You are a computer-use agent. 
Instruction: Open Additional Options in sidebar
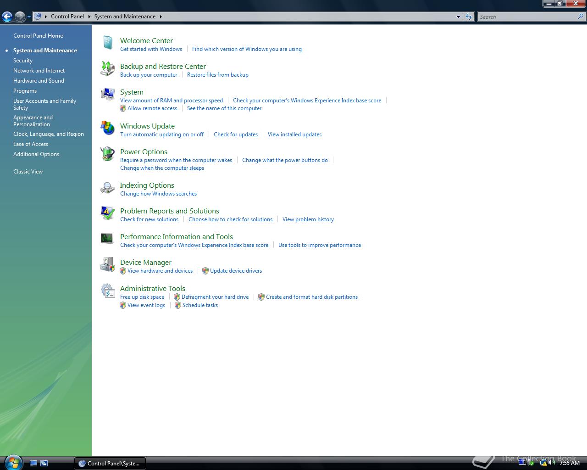pyautogui.click(x=36, y=154)
